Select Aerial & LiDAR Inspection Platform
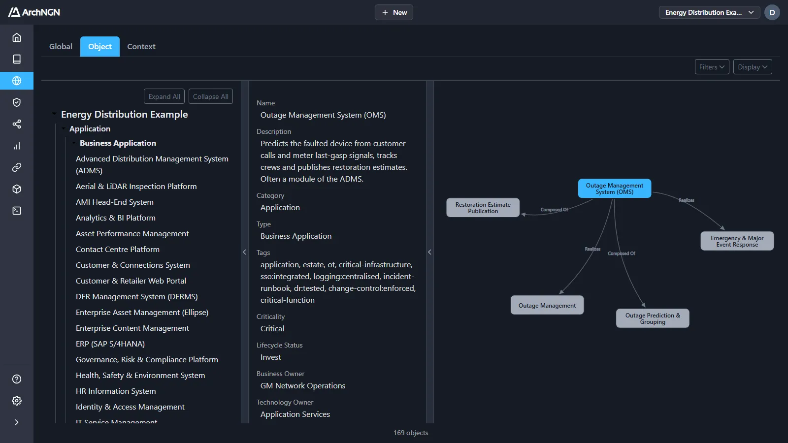This screenshot has width=788, height=443. coord(136,186)
